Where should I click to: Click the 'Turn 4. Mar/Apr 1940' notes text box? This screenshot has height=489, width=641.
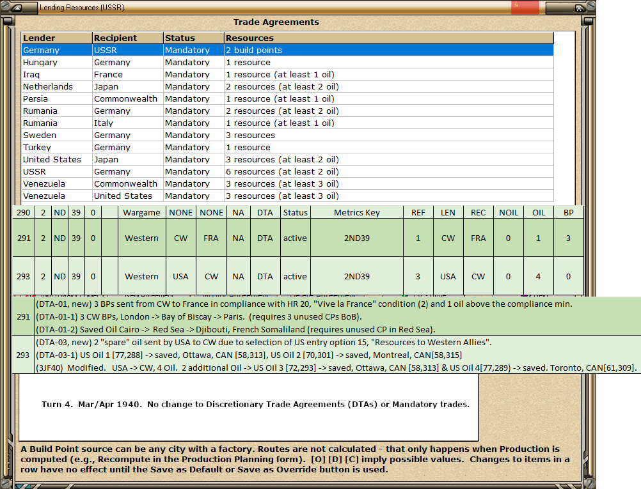(249, 407)
